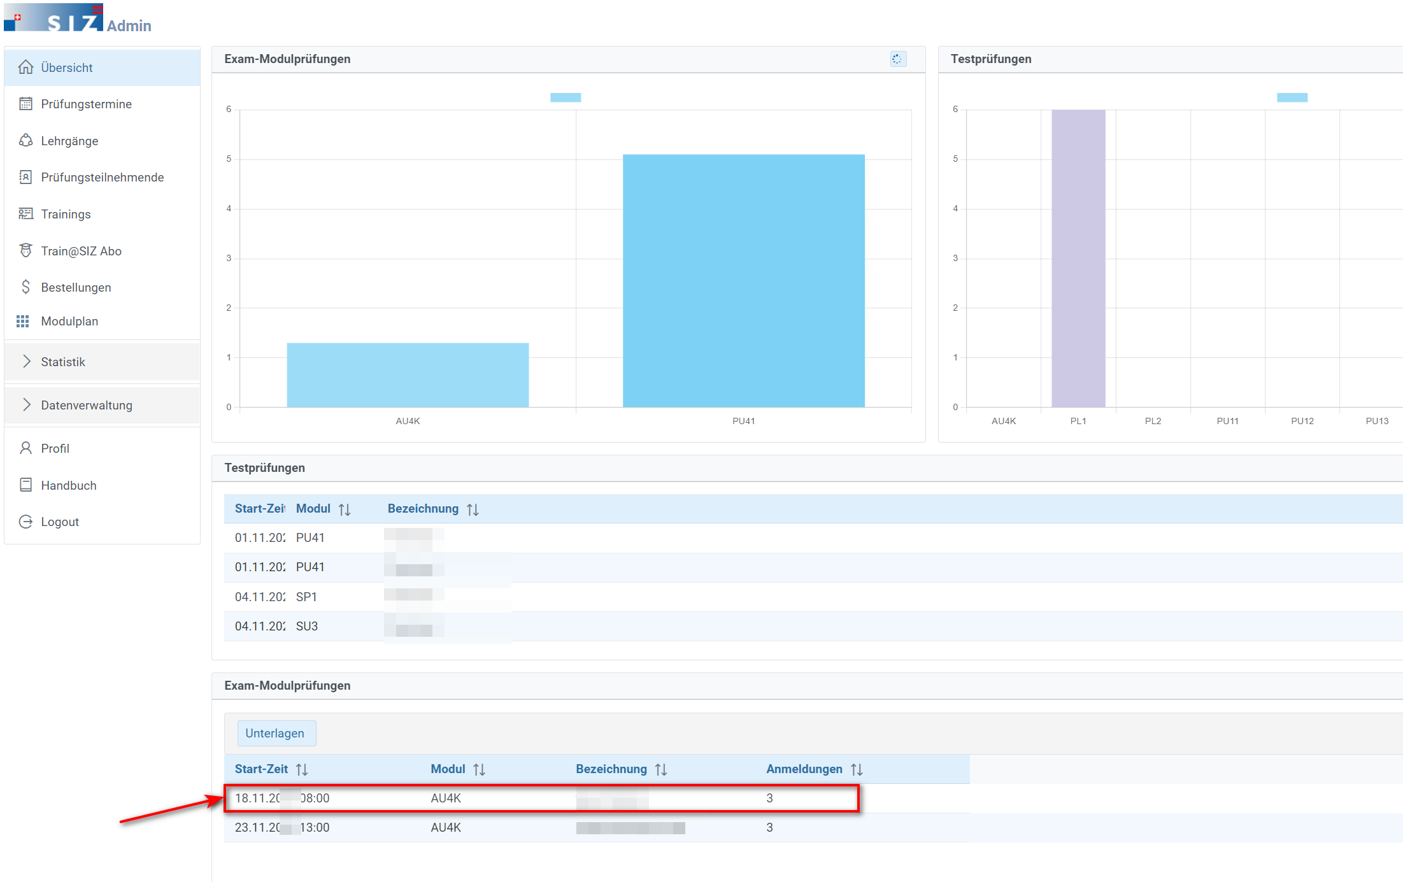Expand the Statistik section chevron
Viewport: 1403px width, 882px height.
coord(27,361)
